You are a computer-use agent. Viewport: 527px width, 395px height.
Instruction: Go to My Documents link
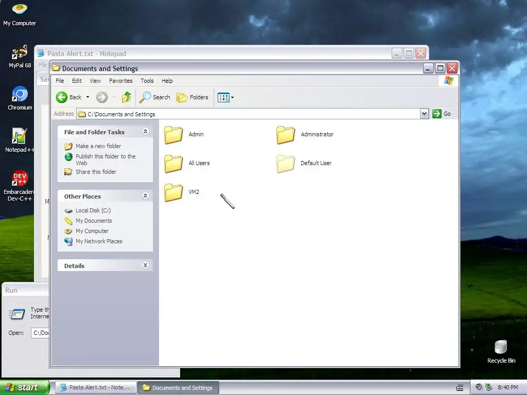click(x=94, y=221)
